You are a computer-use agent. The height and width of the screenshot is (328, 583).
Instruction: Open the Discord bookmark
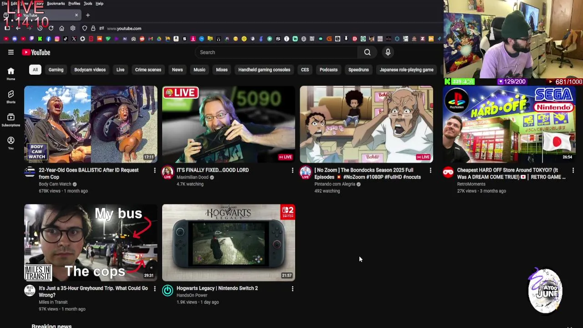pos(15,39)
